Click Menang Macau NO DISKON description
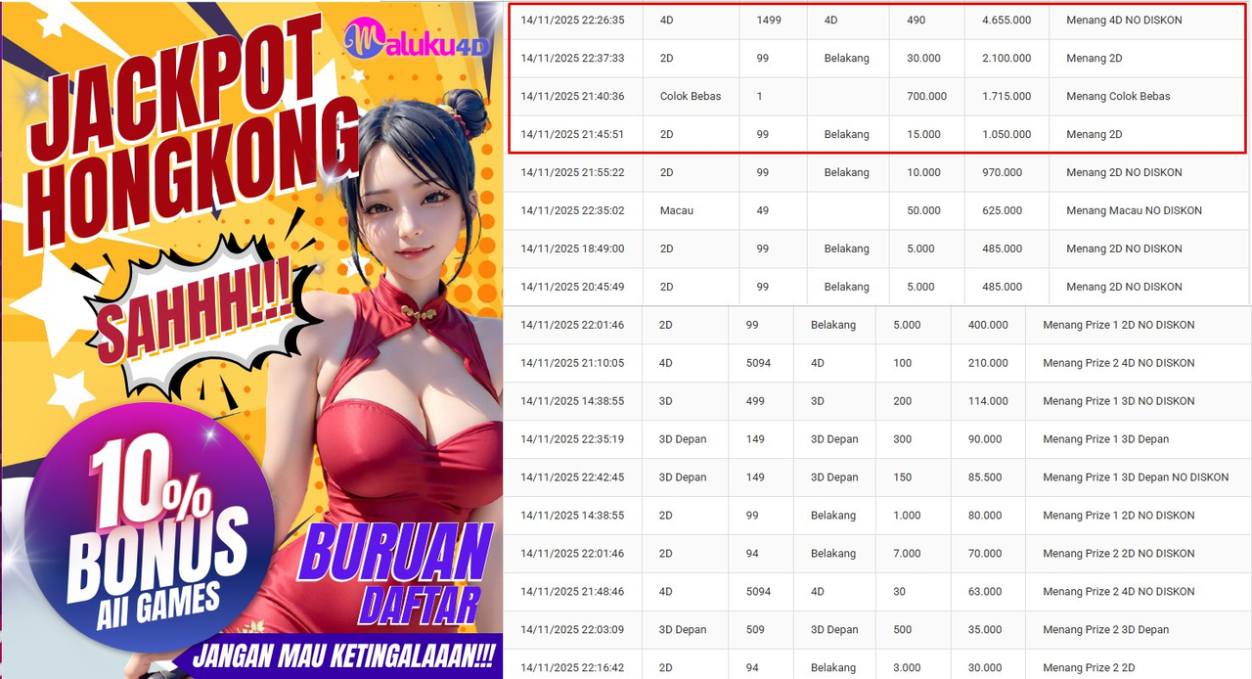The image size is (1252, 679). click(x=1134, y=210)
